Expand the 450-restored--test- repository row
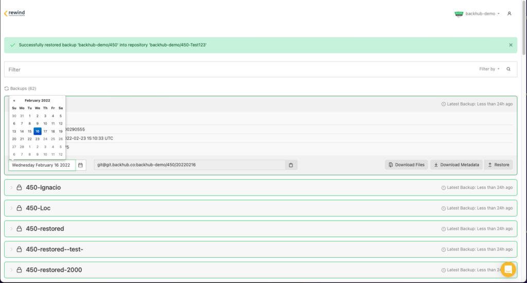The image size is (527, 283). [x=11, y=250]
